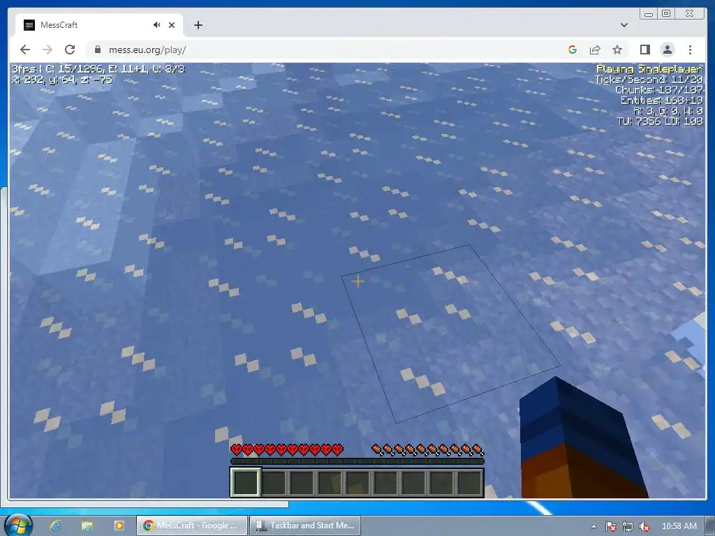Click the x, y, z coordinates text
This screenshot has height=536, width=715.
tap(62, 80)
